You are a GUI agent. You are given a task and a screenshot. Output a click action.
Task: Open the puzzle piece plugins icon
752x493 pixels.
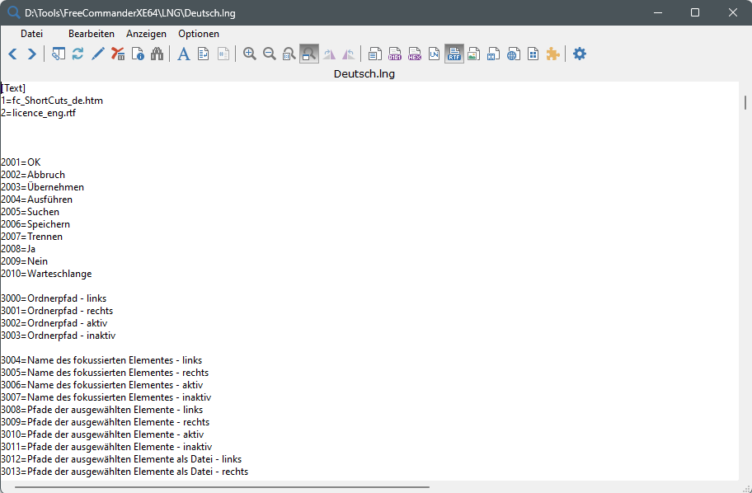pos(553,54)
